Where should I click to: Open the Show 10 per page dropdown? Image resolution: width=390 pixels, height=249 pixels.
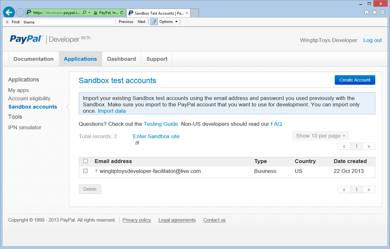320,135
